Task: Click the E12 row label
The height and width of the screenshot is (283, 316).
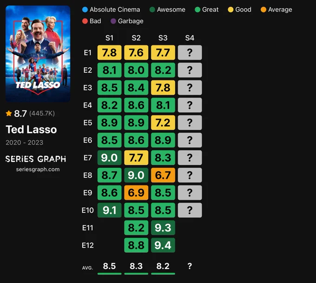Action: 88,245
